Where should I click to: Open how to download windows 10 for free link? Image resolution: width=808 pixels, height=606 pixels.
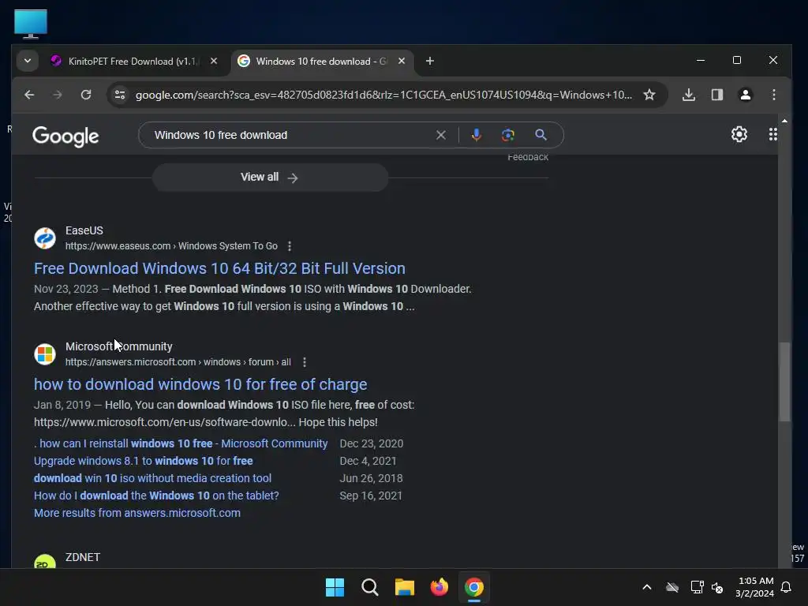(200, 384)
